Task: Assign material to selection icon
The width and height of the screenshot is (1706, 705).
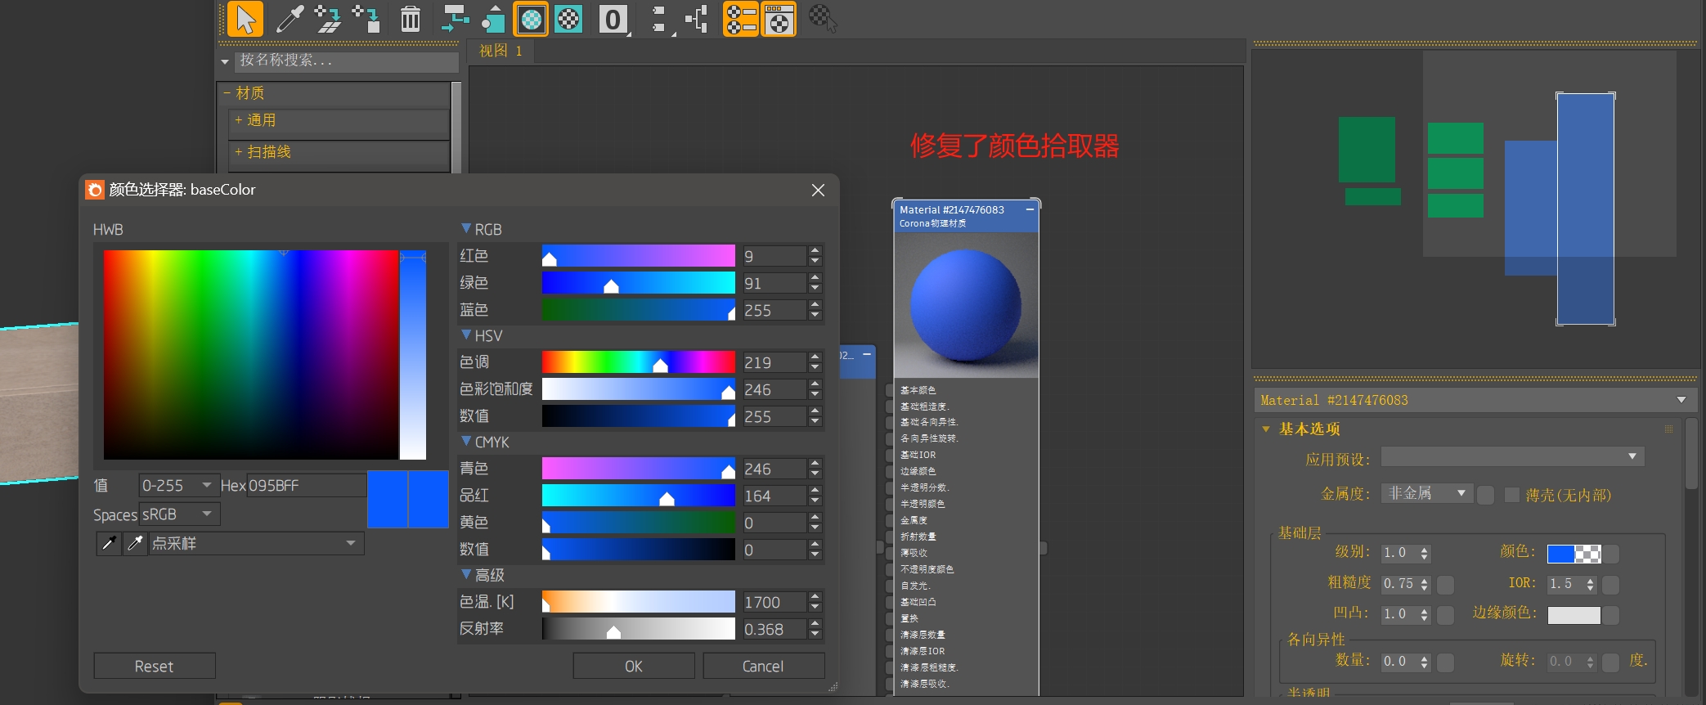Action: [366, 19]
